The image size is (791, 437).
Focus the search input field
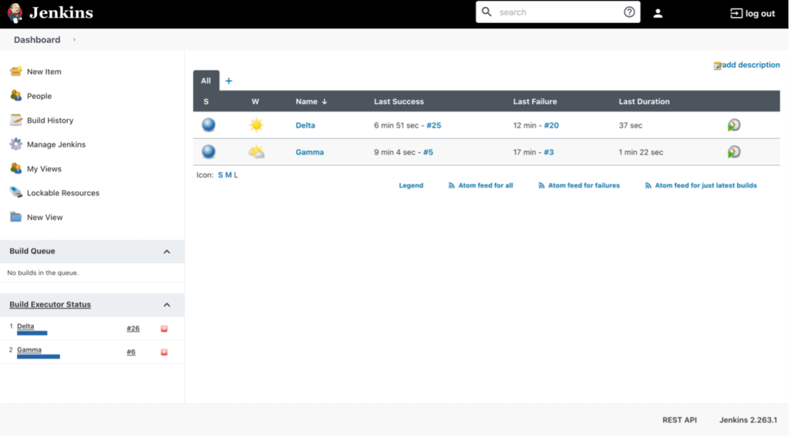click(558, 12)
